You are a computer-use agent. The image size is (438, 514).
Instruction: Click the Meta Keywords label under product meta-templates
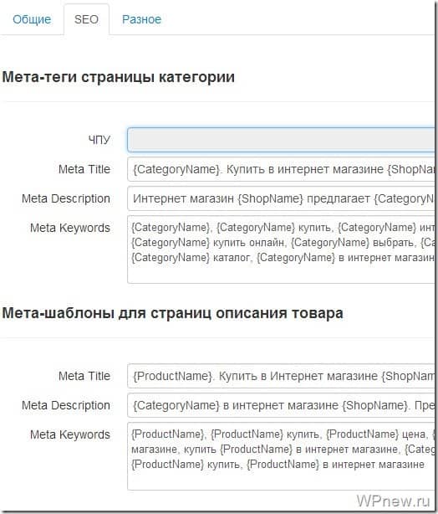[70, 434]
